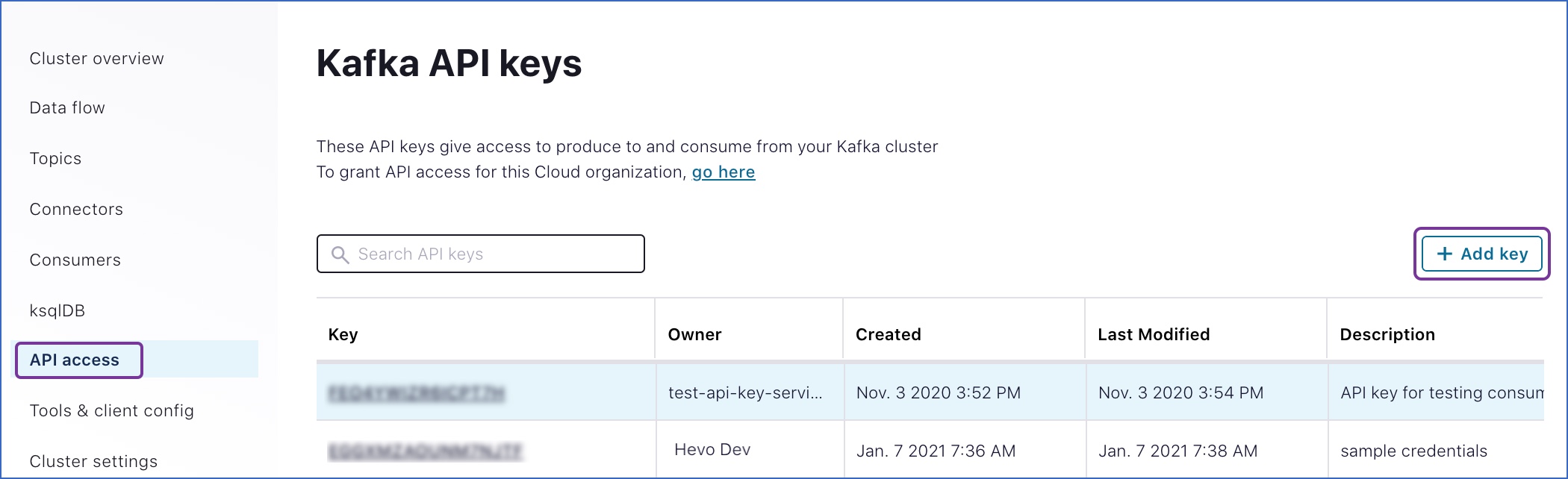Open Tools & client config

tap(111, 410)
